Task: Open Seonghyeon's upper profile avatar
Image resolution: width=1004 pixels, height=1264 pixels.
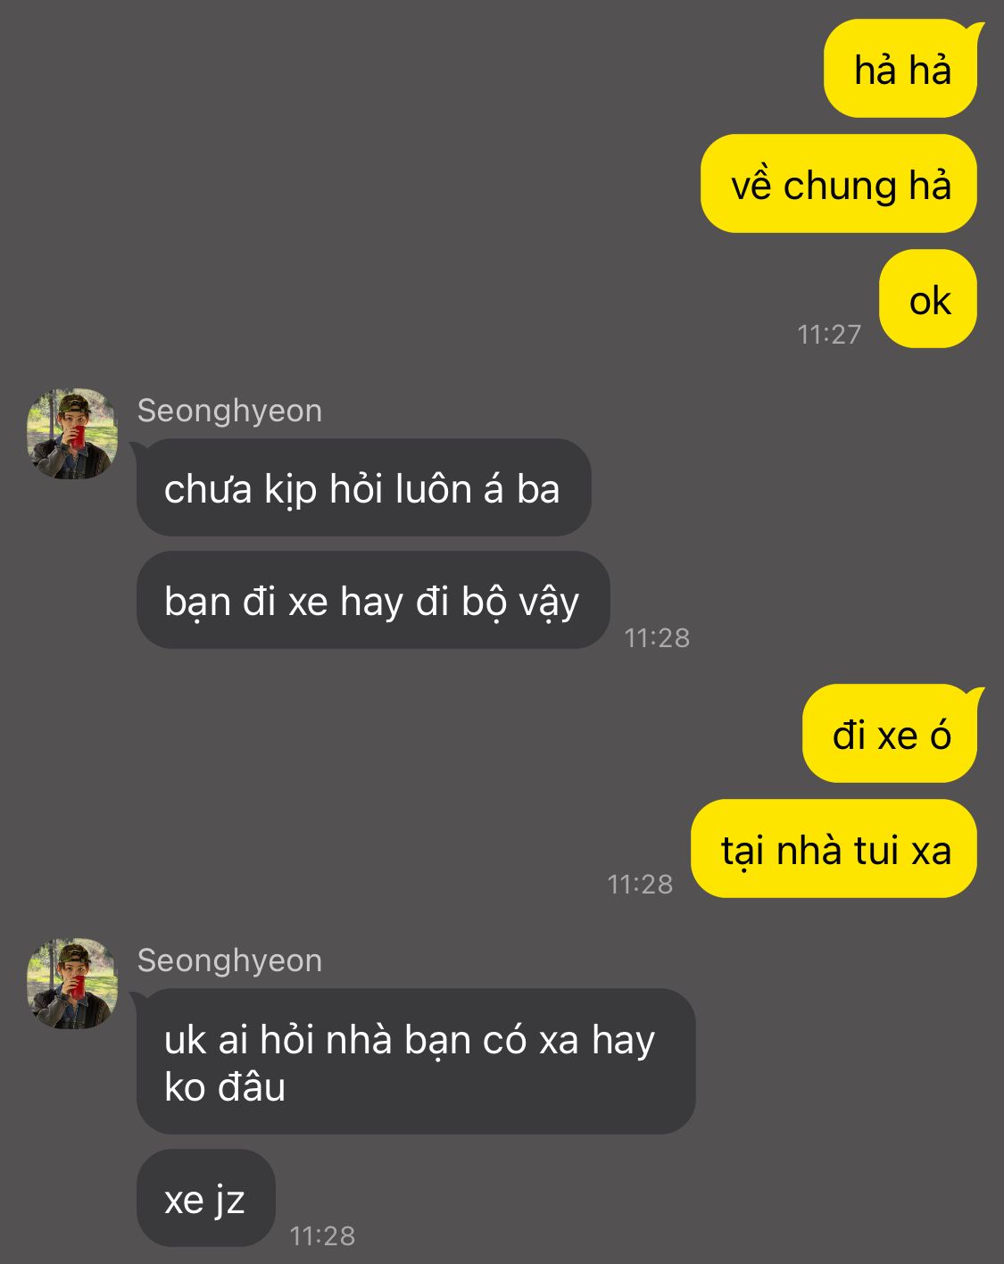Action: tap(72, 433)
